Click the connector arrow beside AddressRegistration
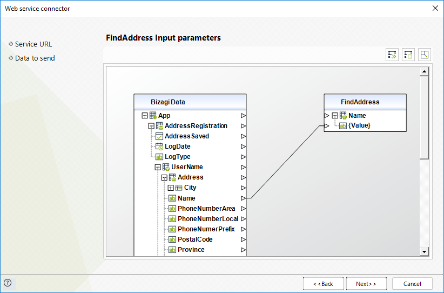This screenshot has height=293, width=444. tap(243, 126)
